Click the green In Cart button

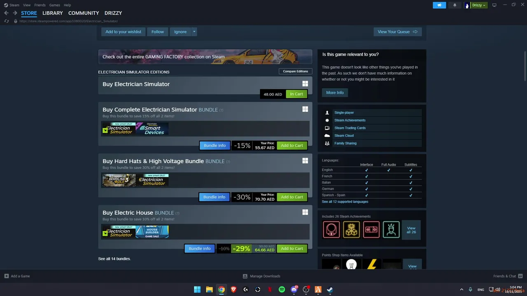tap(296, 94)
